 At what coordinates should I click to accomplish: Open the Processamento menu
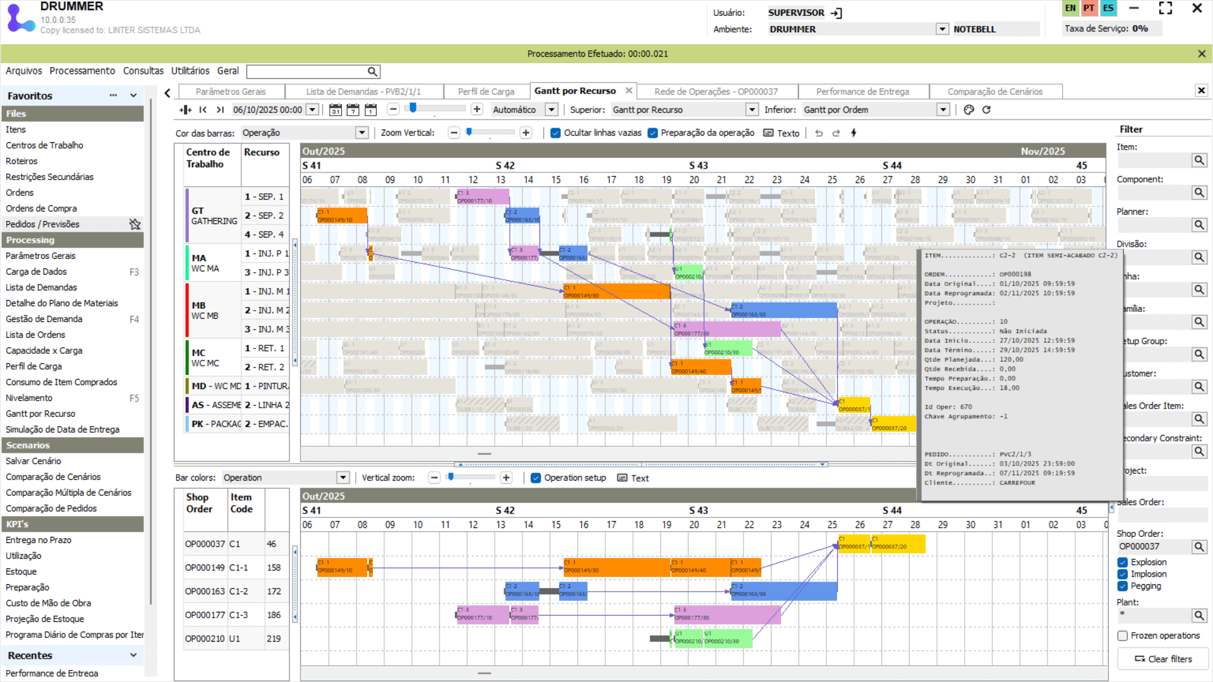click(82, 71)
